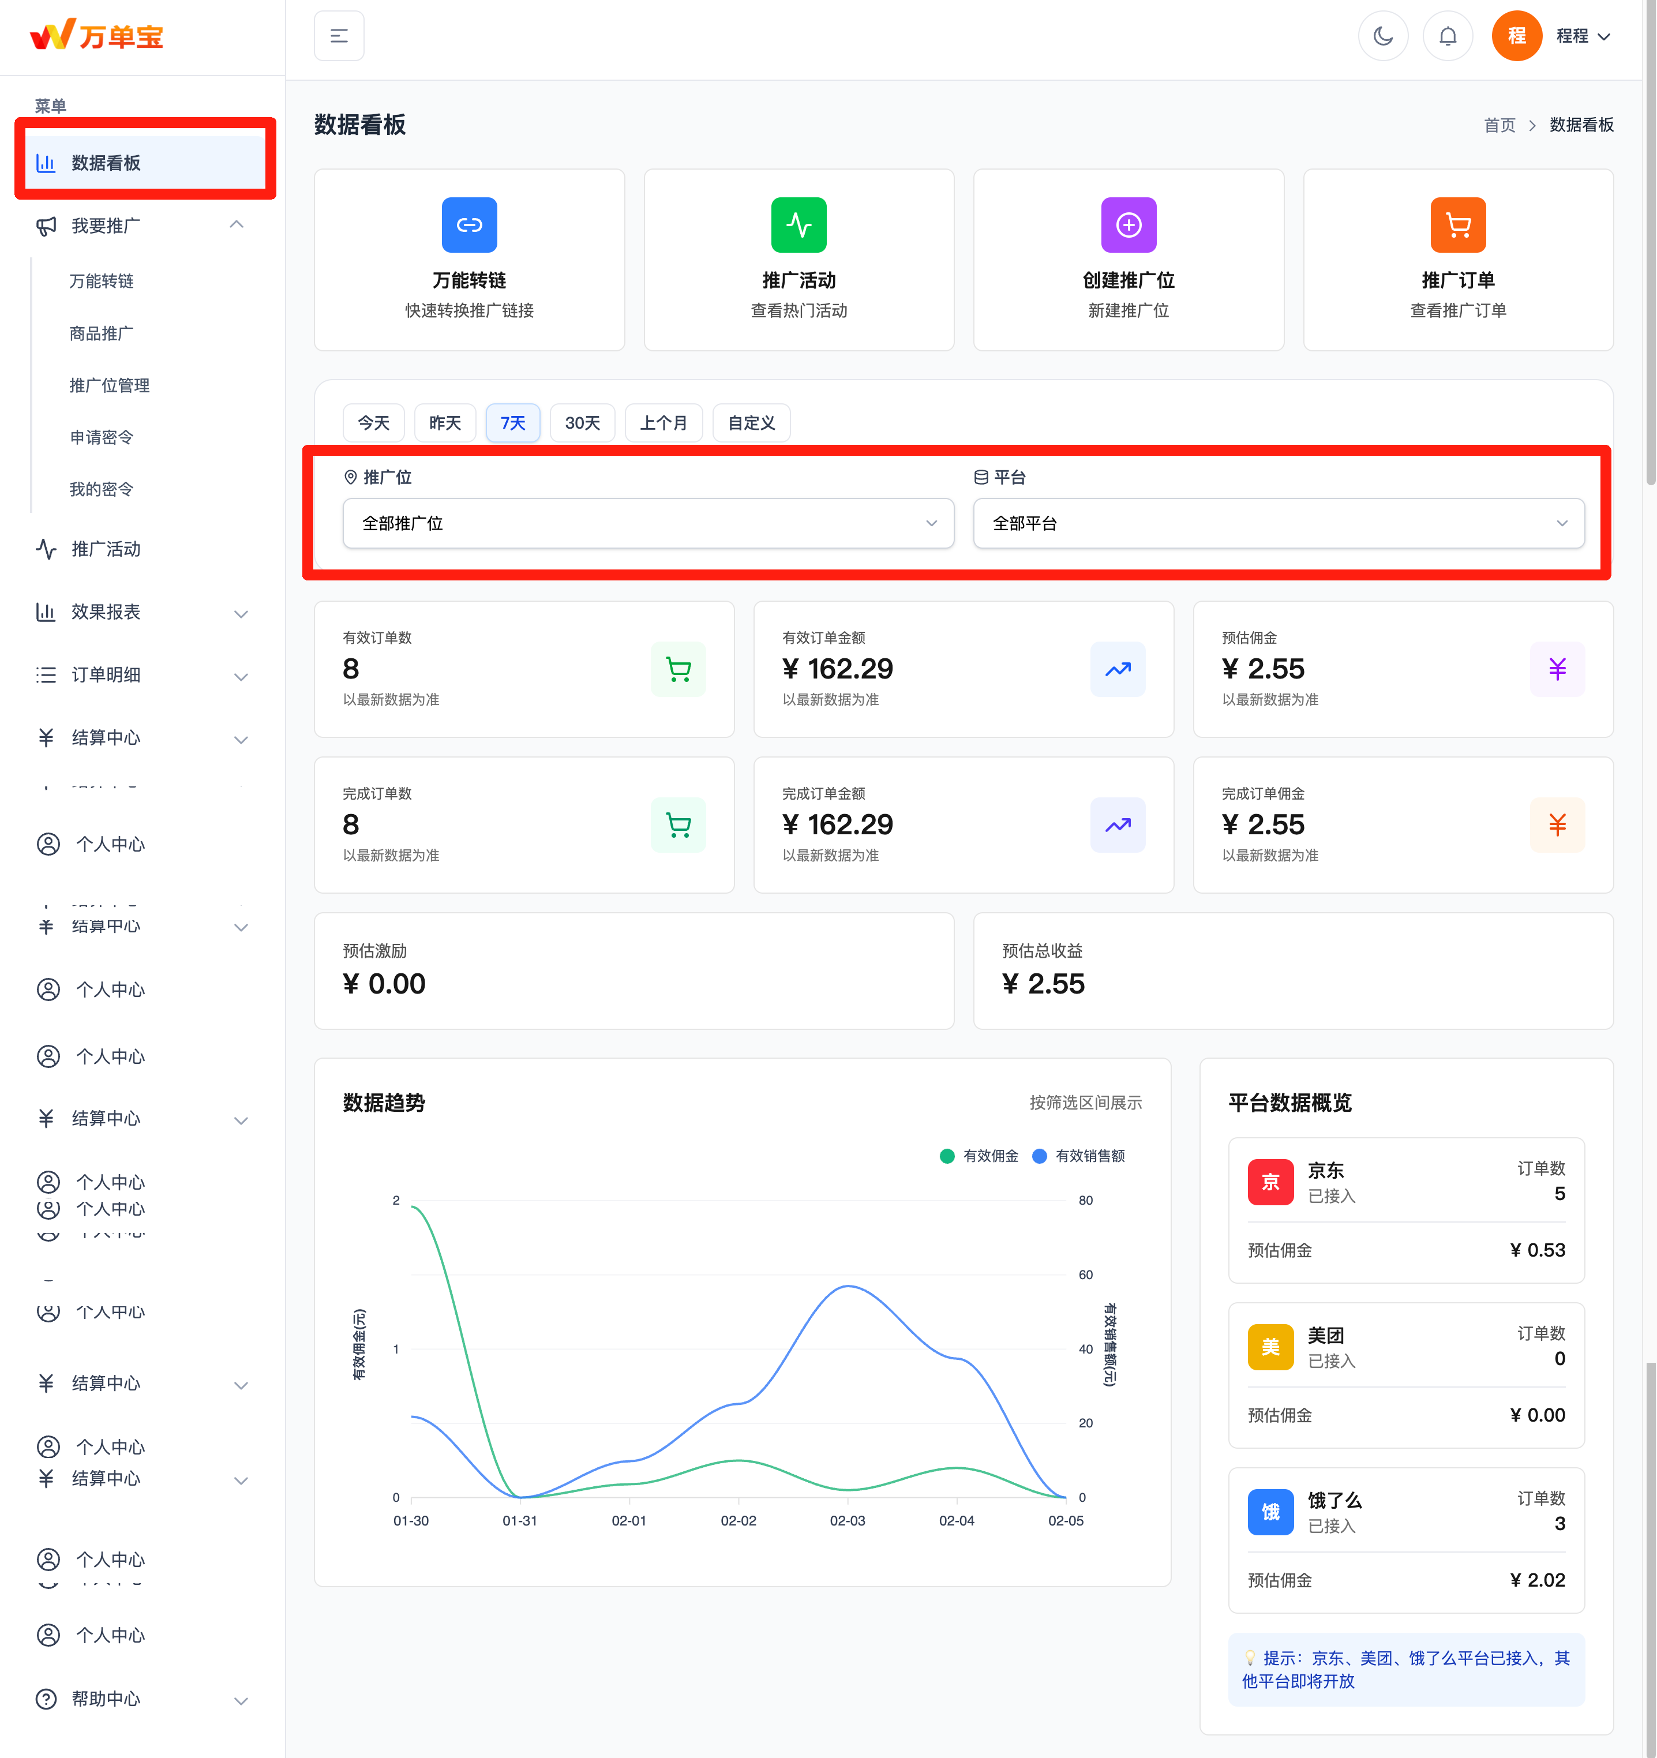
Task: Collapse sidebar with hamburger menu button
Action: 339,36
